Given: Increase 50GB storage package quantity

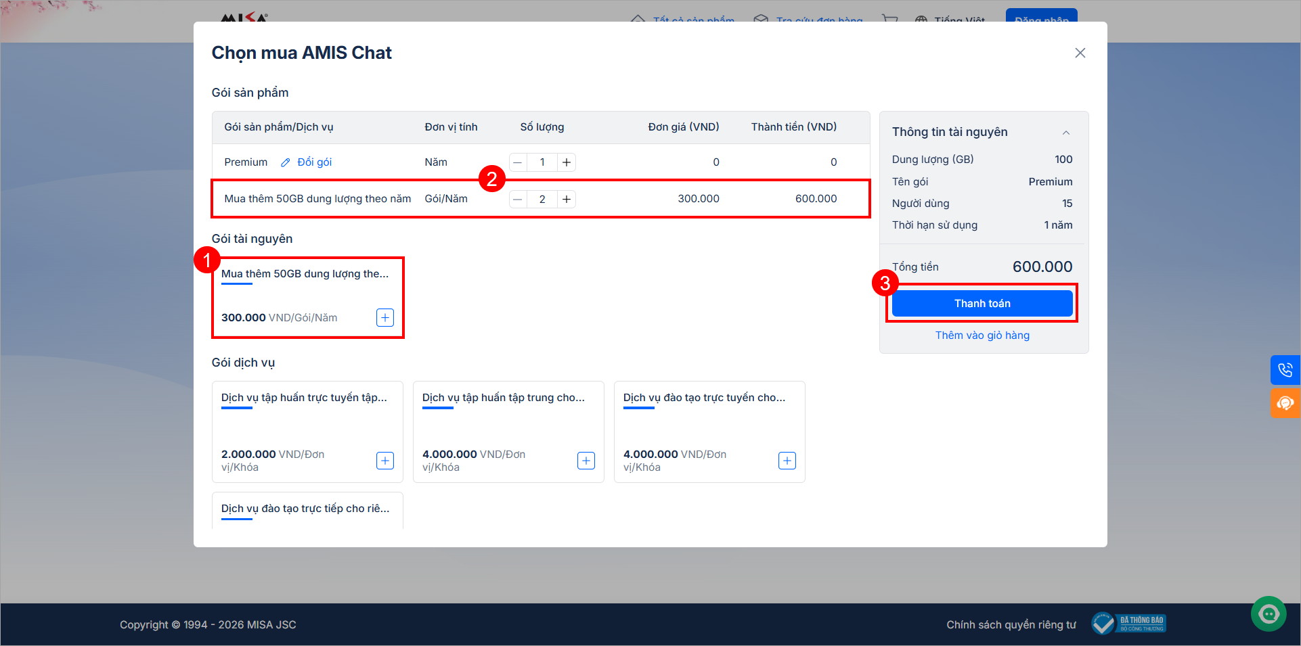Looking at the screenshot, I should click(567, 199).
